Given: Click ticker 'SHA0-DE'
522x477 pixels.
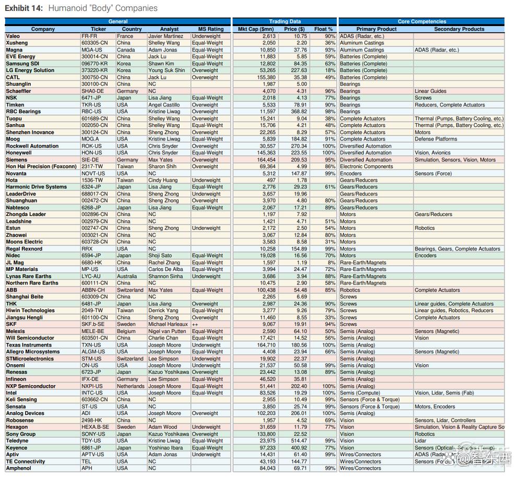Looking at the screenshot, I should 92,91.
